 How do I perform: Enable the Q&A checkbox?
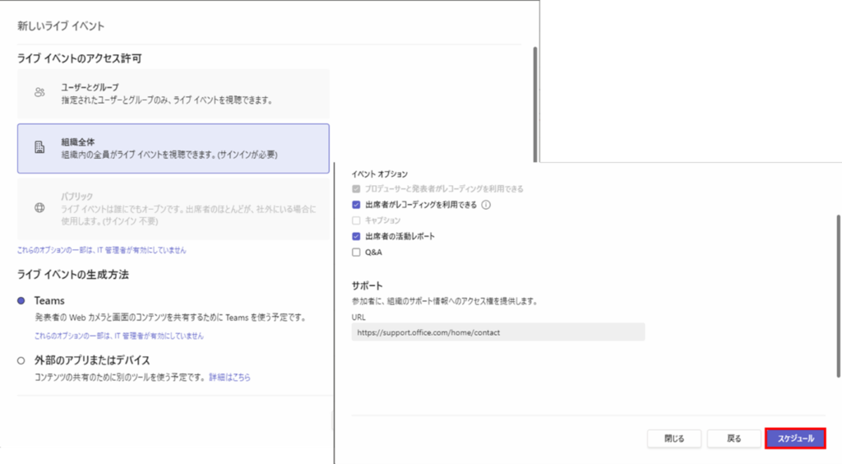(x=356, y=253)
